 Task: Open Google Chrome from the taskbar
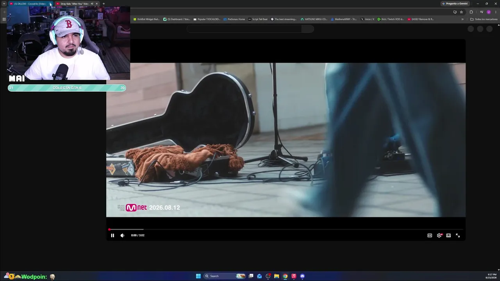285,276
